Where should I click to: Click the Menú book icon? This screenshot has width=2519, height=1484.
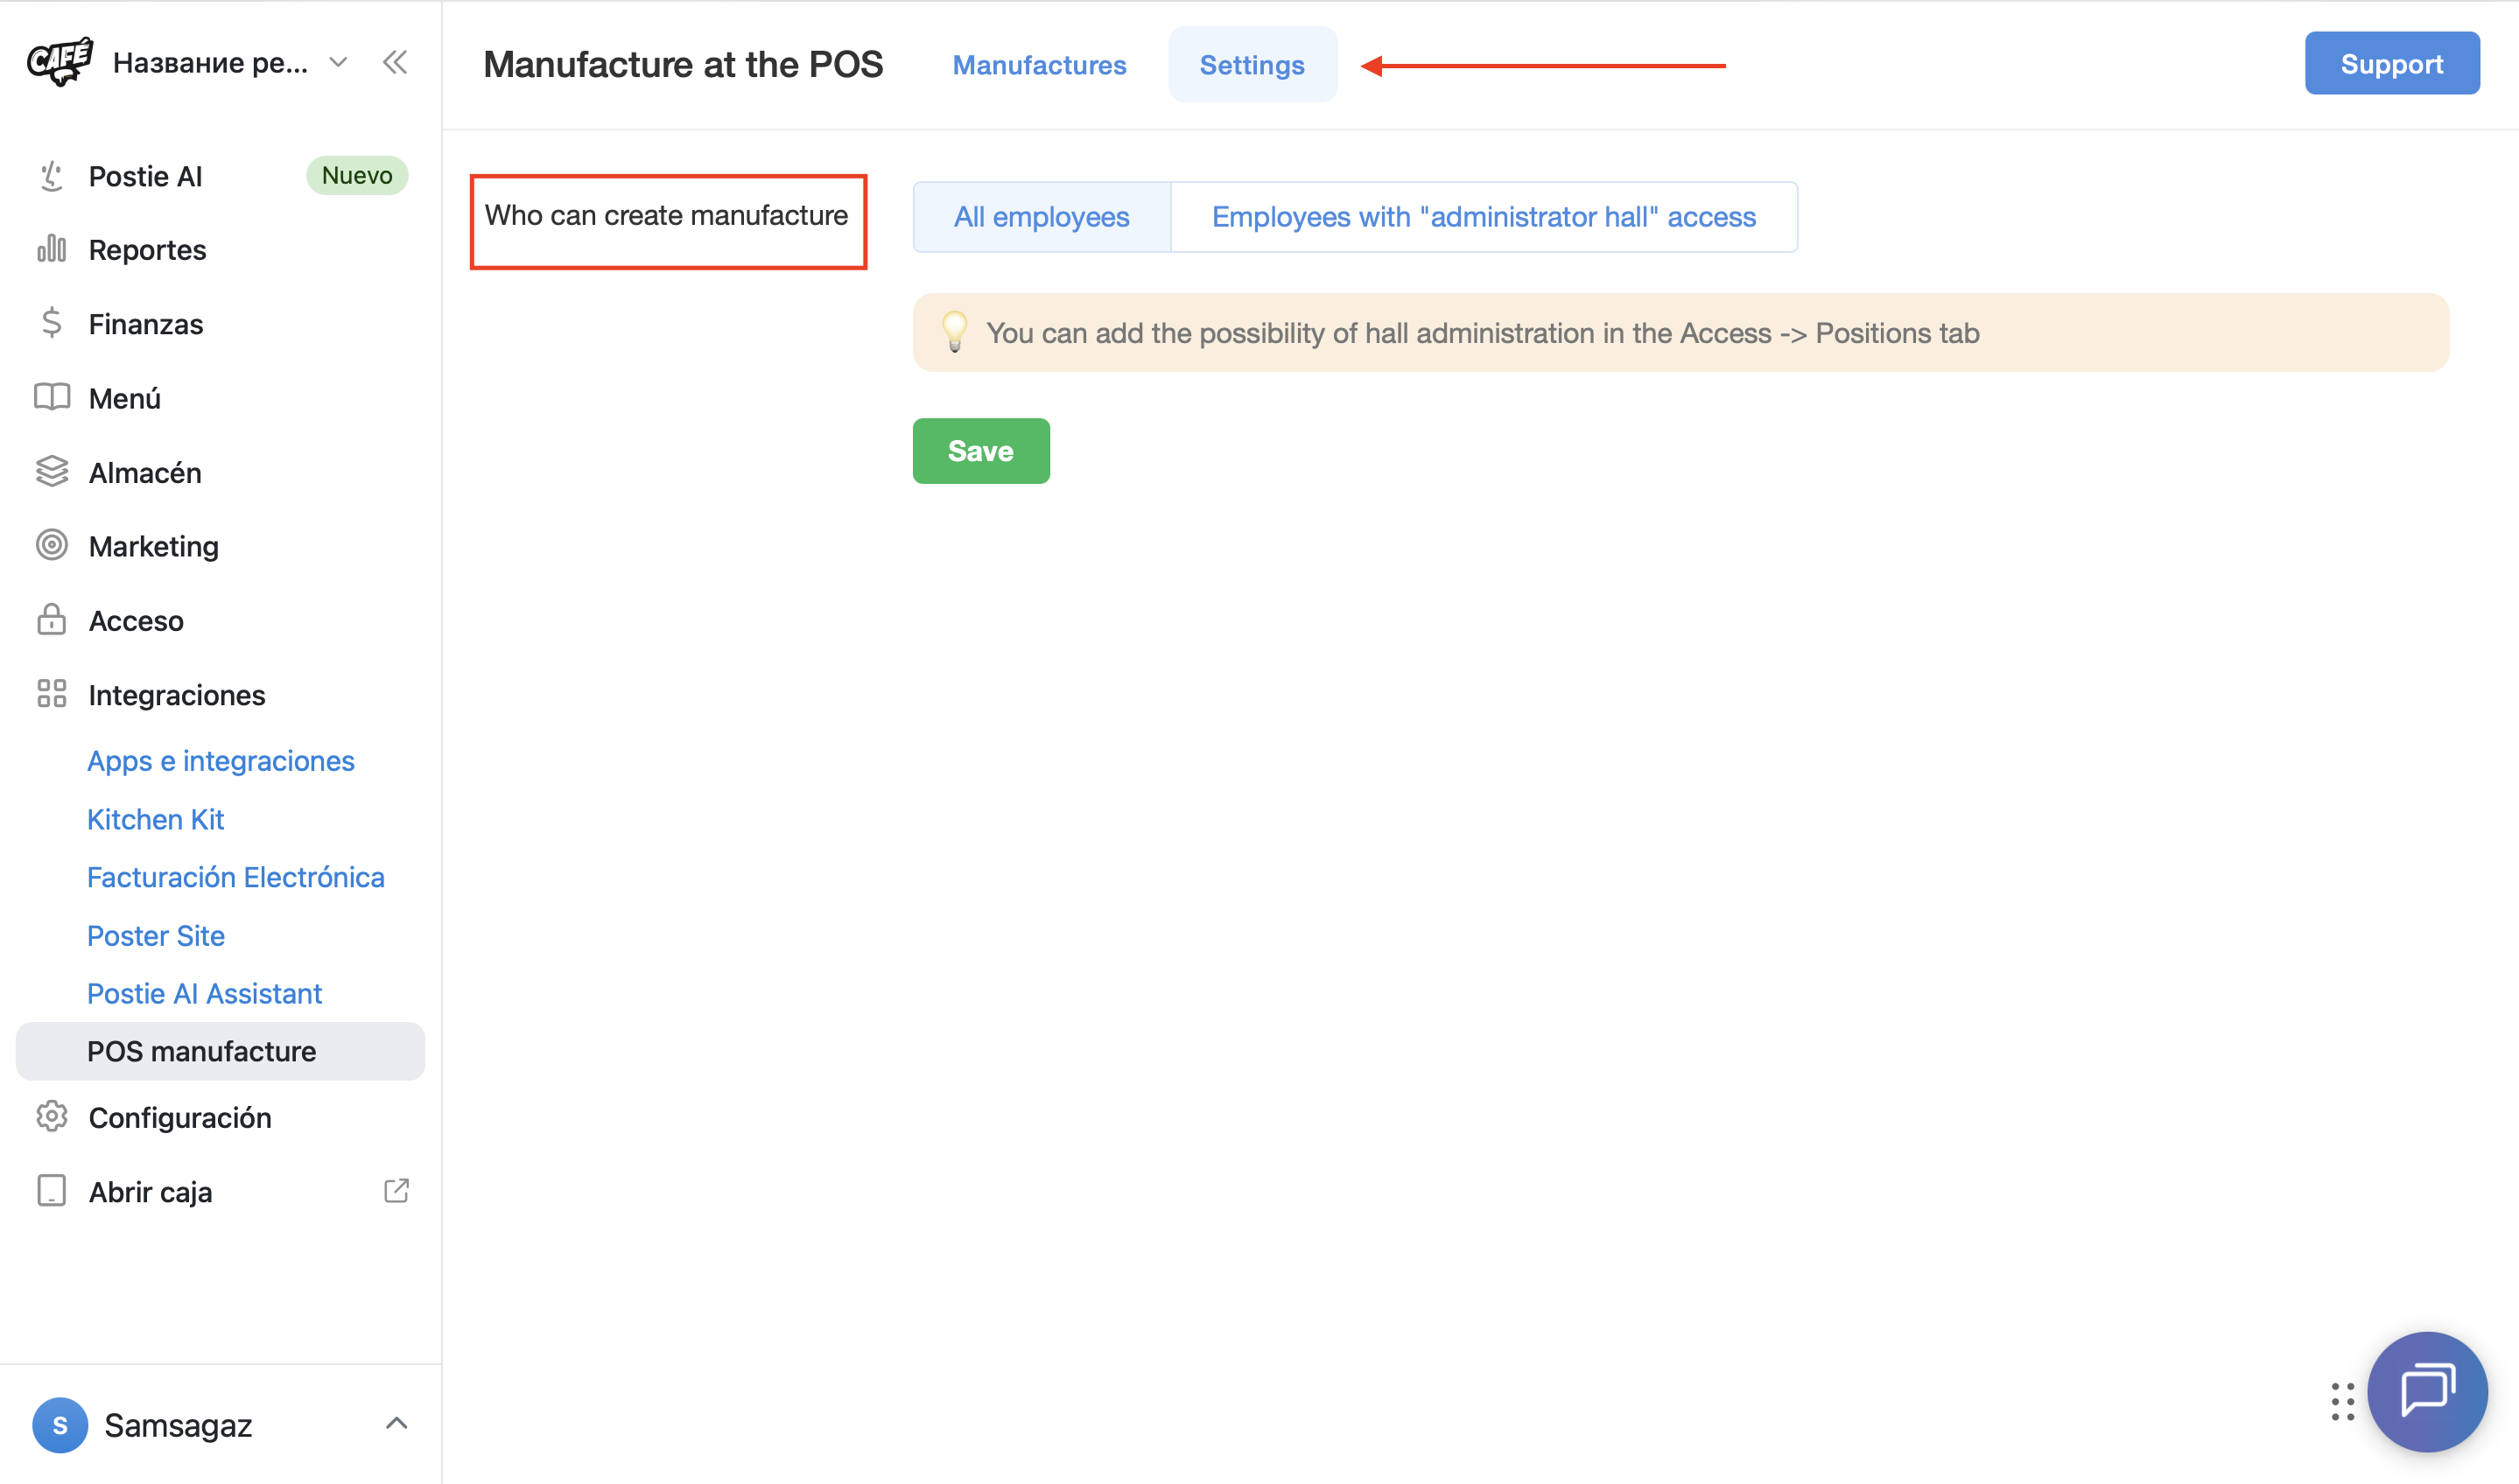point(51,398)
